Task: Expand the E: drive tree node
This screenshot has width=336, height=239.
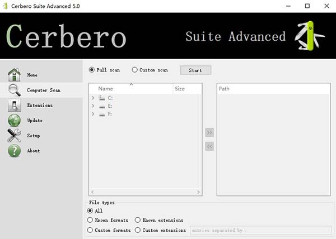Action: click(x=93, y=106)
